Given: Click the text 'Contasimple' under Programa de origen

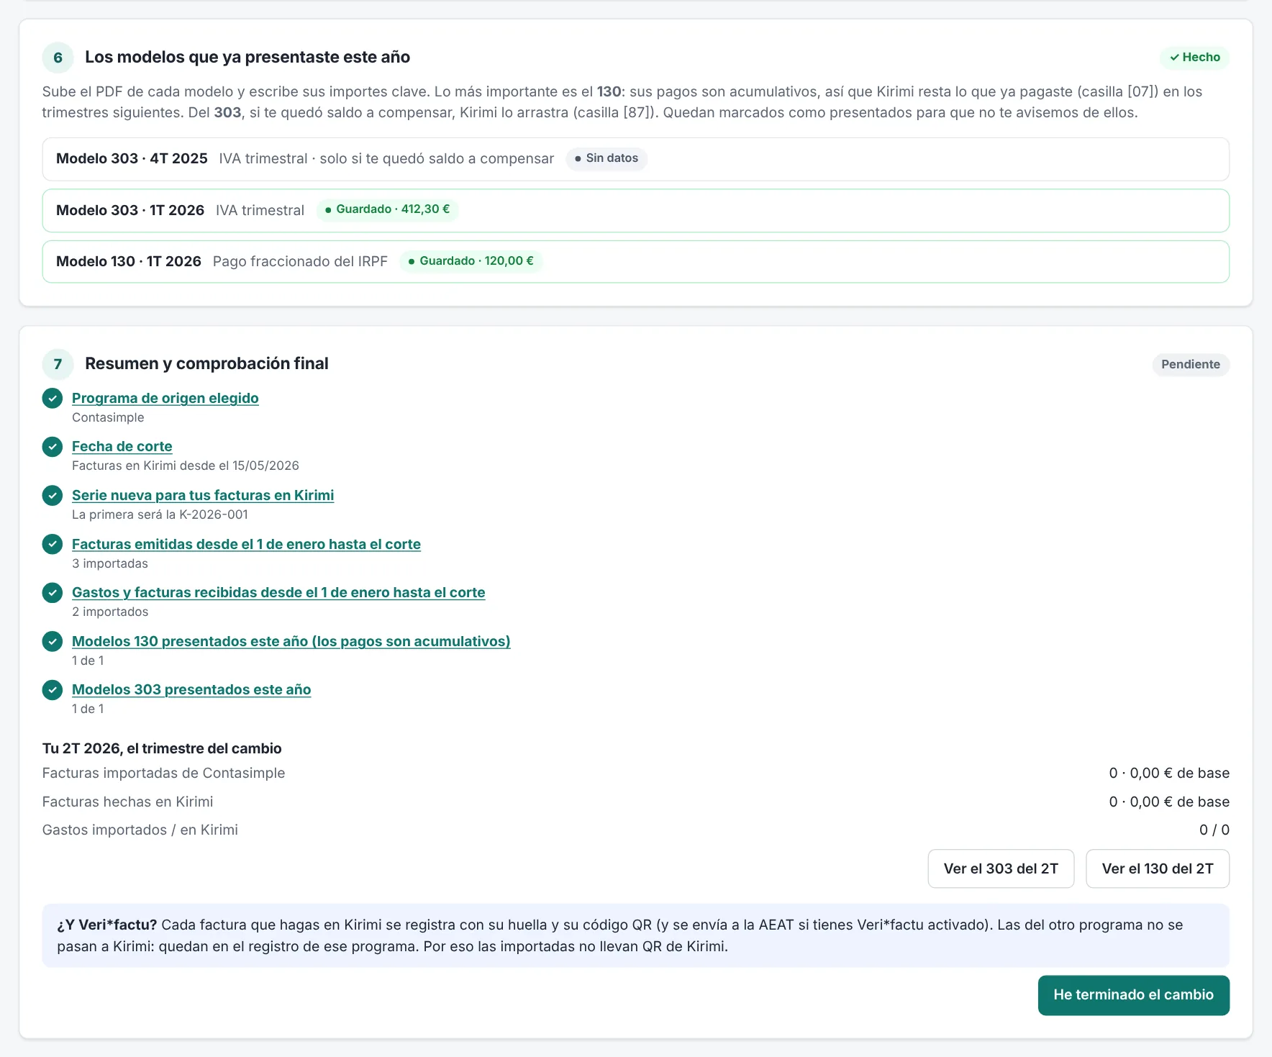Looking at the screenshot, I should pyautogui.click(x=108, y=417).
